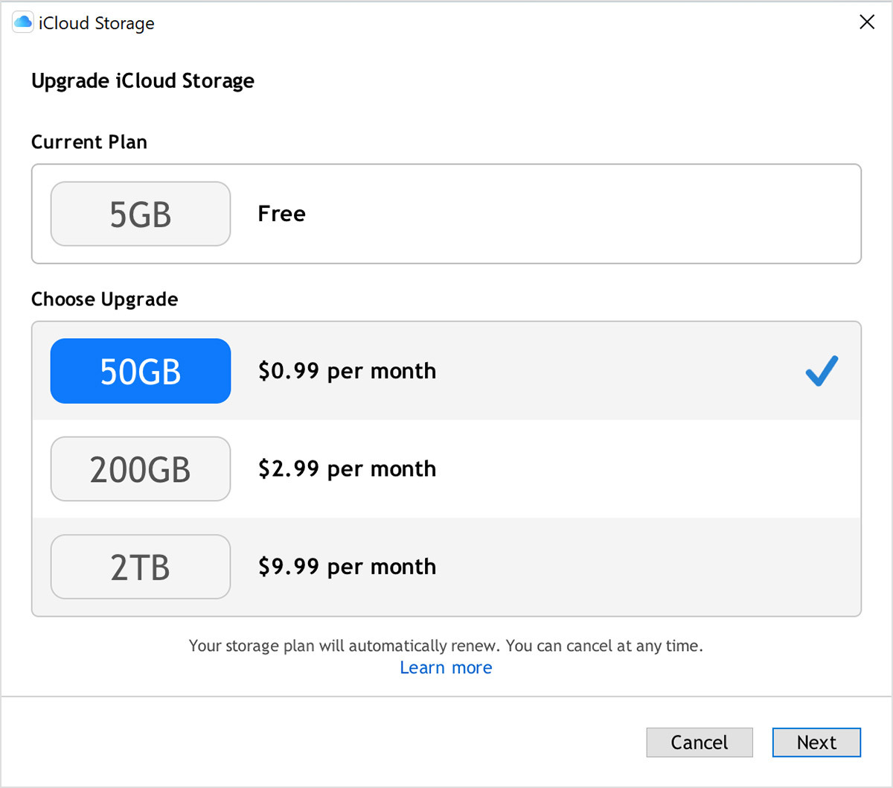The image size is (893, 788).
Task: Open the Learn more link
Action: tap(445, 667)
